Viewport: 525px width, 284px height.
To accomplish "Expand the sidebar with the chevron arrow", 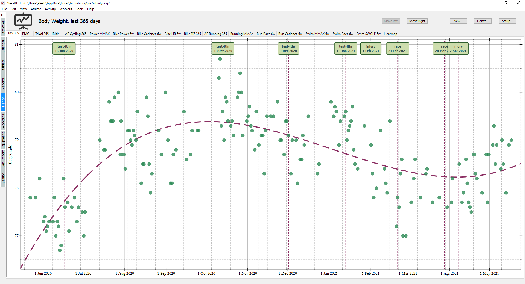I will click(2, 15).
